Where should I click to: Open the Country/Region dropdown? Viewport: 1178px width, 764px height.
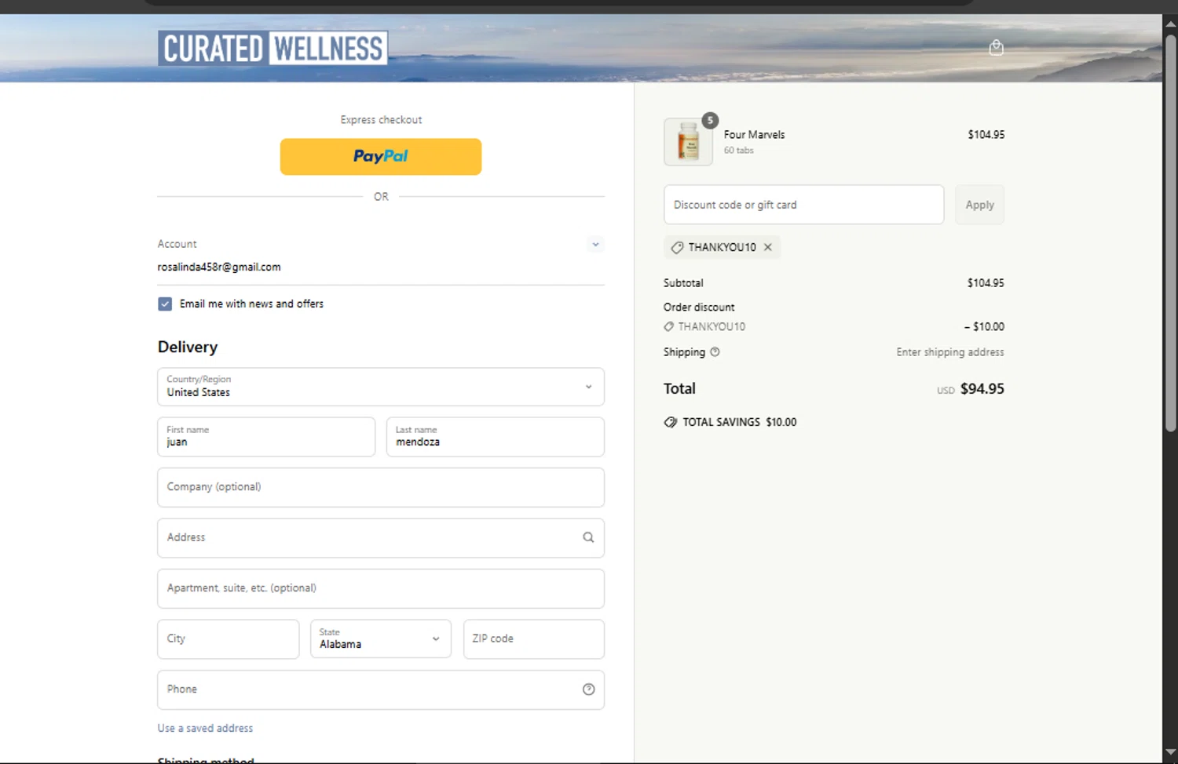point(381,387)
